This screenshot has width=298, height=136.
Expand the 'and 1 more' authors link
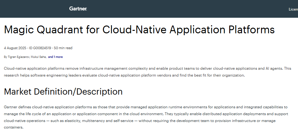(x=55, y=57)
